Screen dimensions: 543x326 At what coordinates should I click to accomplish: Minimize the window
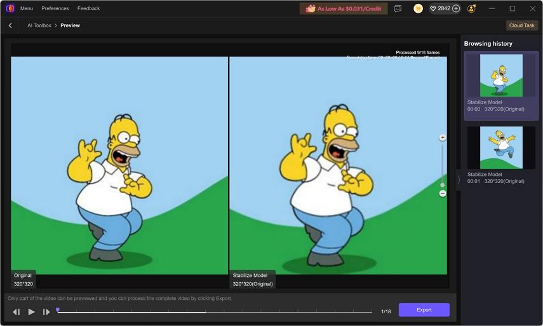492,8
